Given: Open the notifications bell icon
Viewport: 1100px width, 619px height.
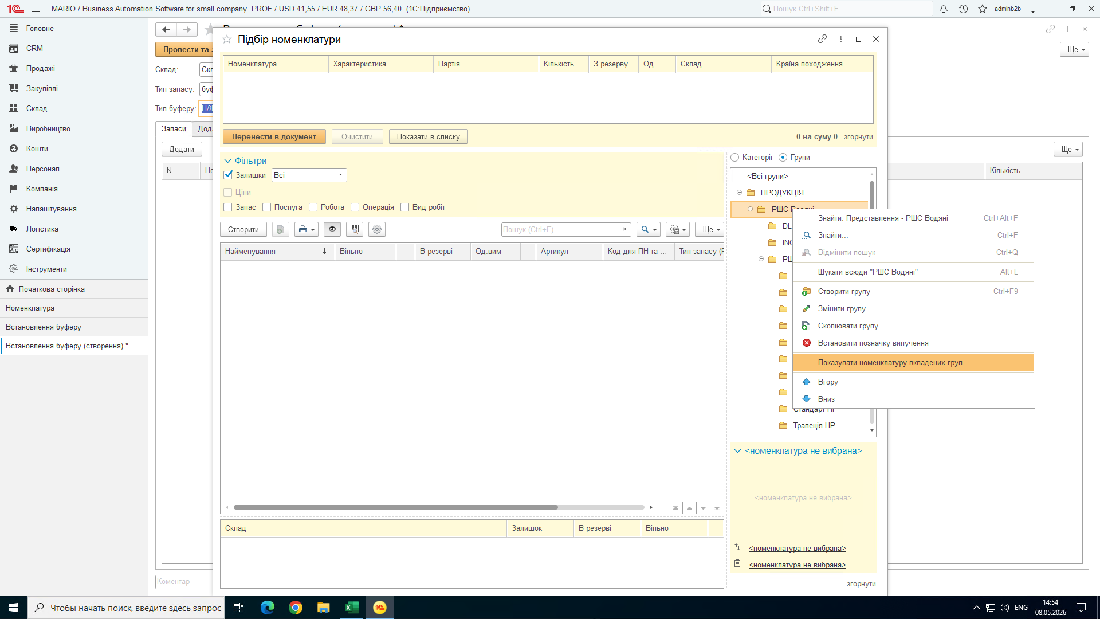Looking at the screenshot, I should (944, 9).
